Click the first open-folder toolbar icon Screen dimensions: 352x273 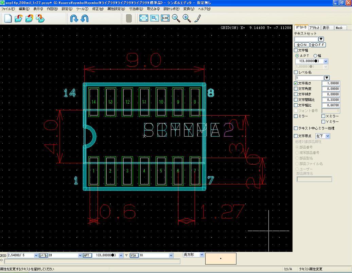point(19,18)
